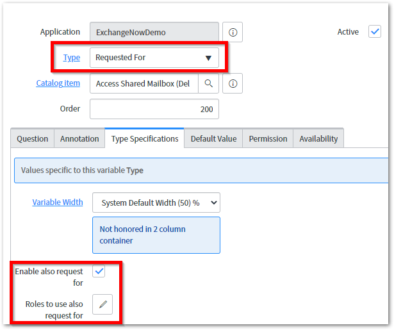Click the Variable Width label link
The image size is (394, 330).
(x=58, y=202)
